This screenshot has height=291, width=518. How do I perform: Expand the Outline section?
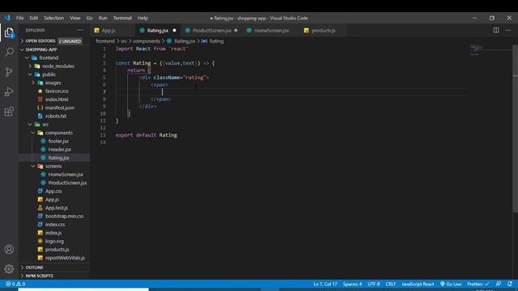(22, 268)
